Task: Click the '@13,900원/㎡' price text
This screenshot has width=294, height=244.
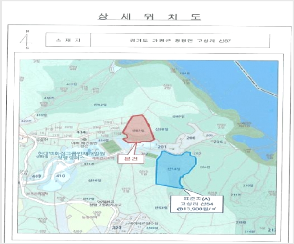Action: tap(196, 209)
